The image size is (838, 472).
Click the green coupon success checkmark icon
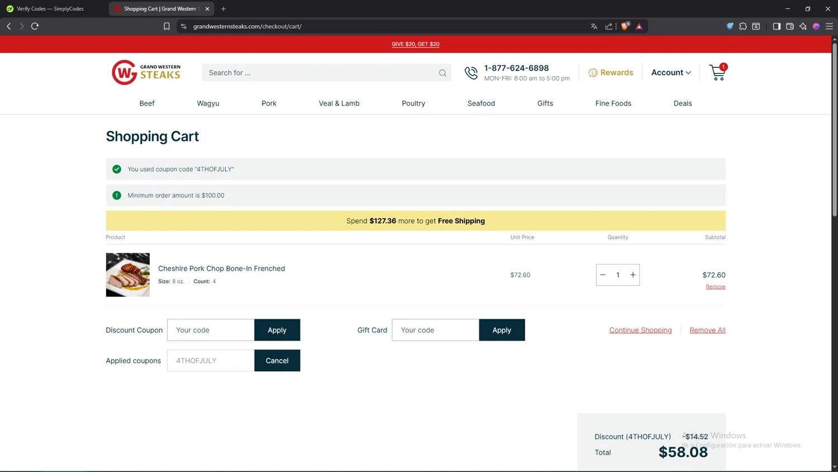(x=117, y=169)
